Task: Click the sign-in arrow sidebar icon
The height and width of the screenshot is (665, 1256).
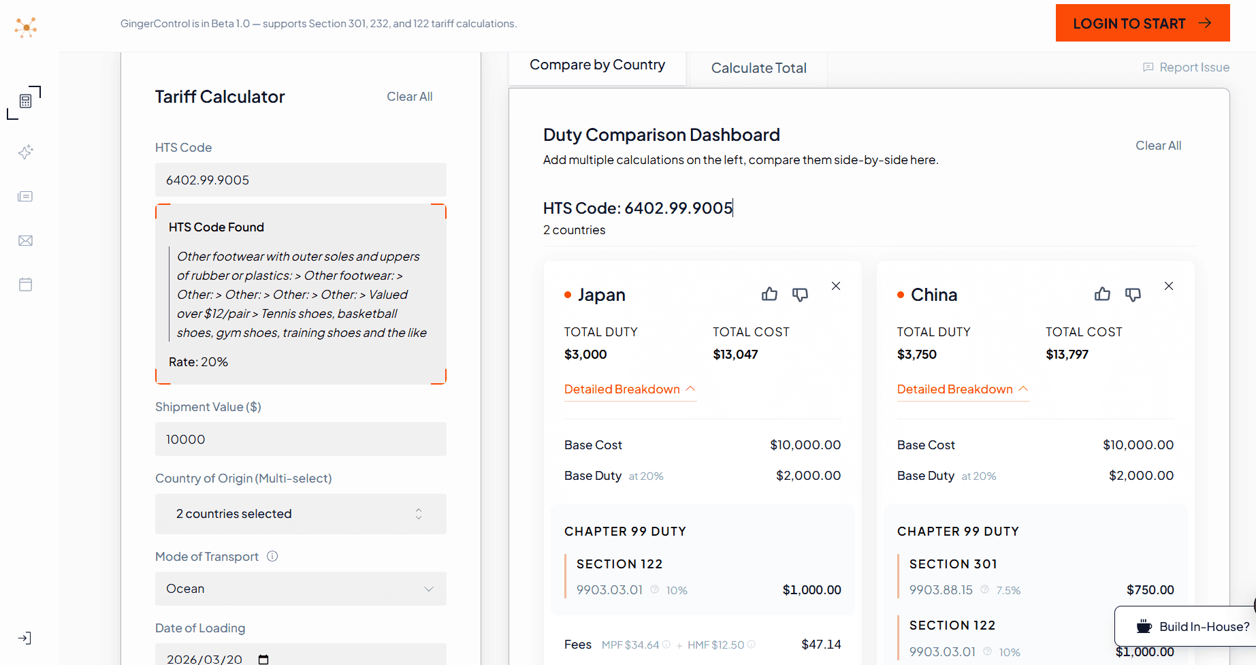Action: pyautogui.click(x=25, y=638)
